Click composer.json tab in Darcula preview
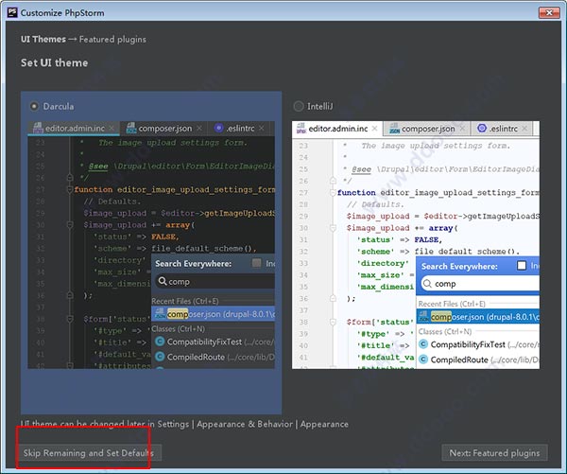The width and height of the screenshot is (567, 474). pos(163,128)
